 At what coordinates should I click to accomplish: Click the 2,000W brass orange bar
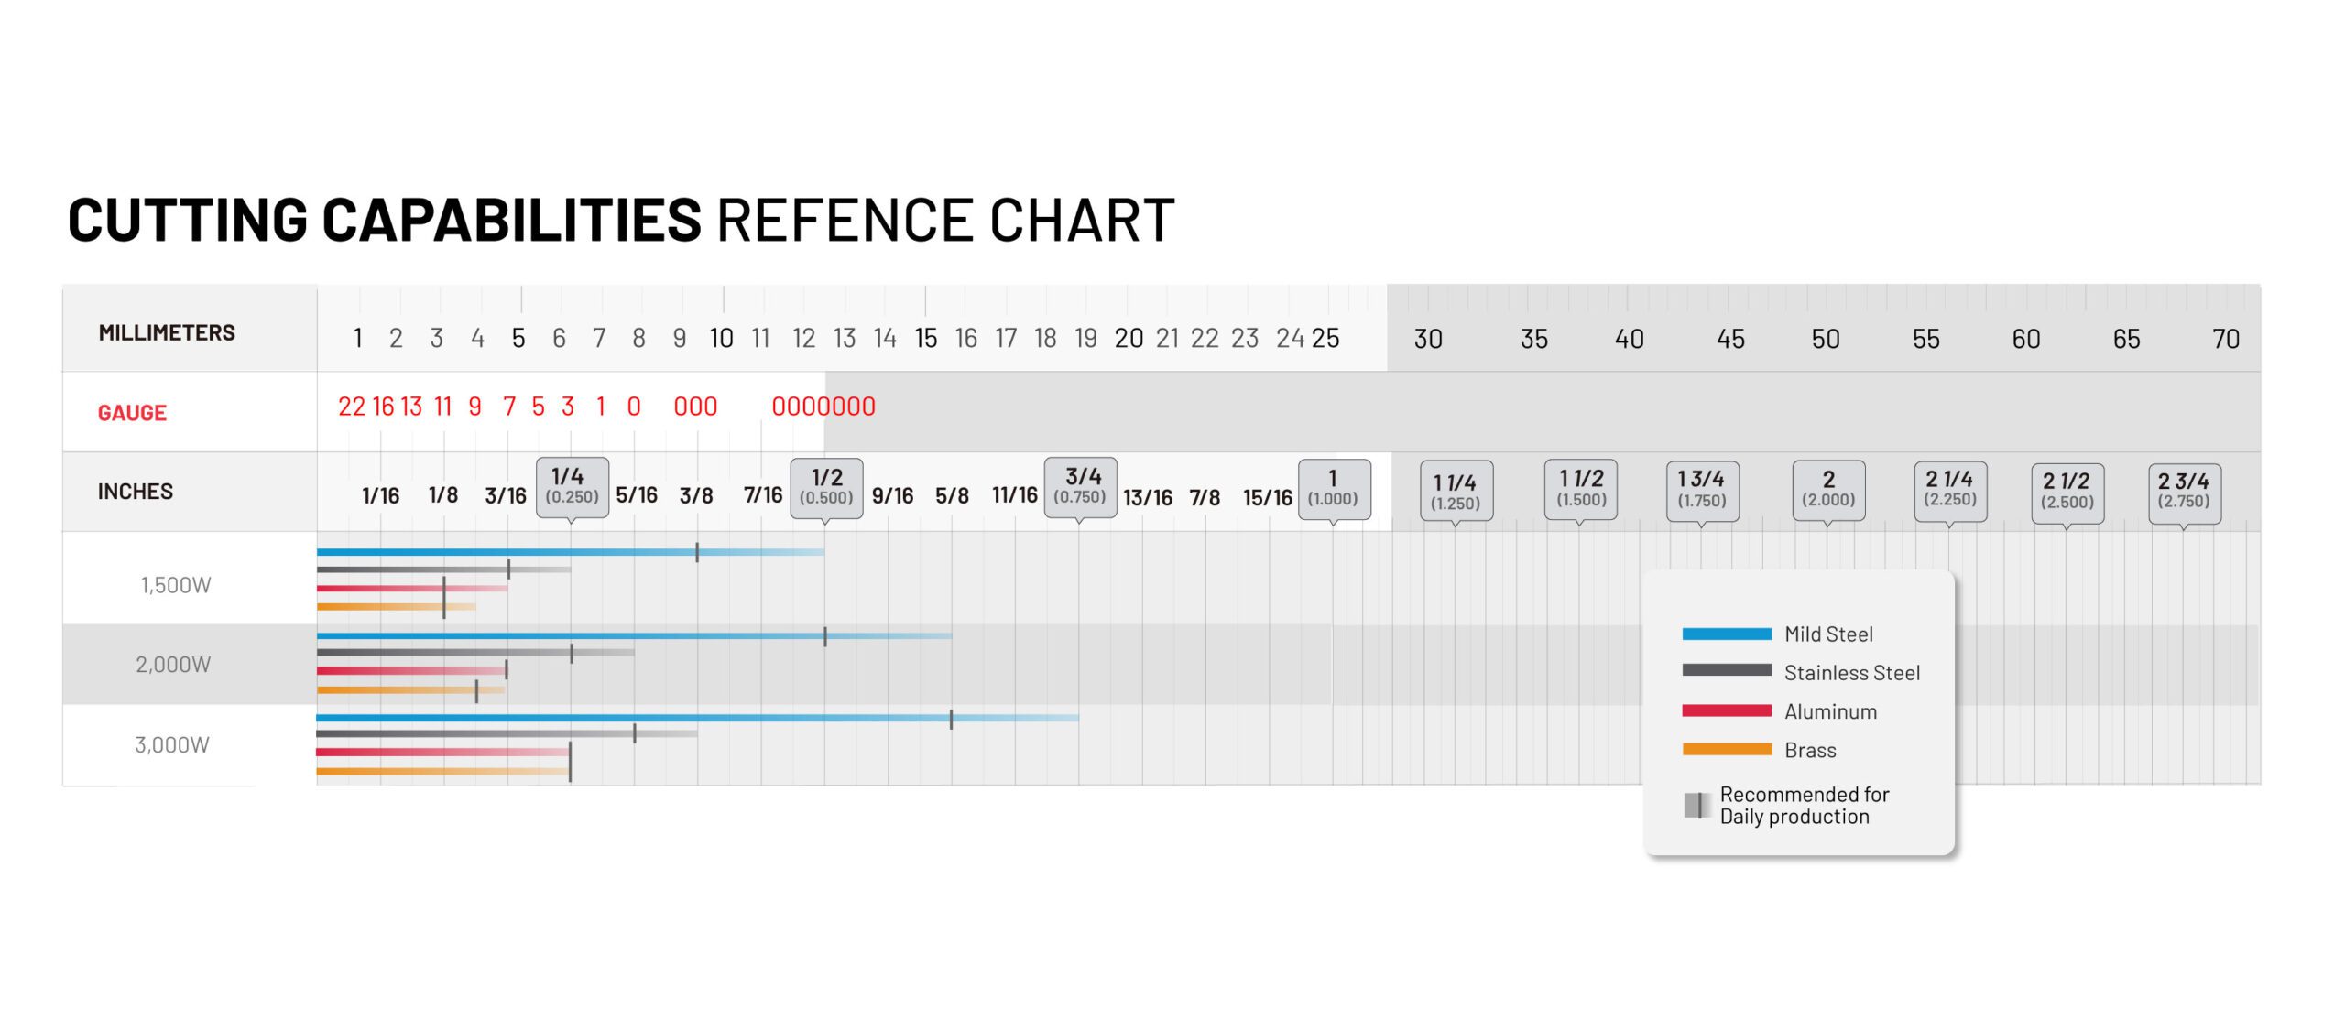pos(410,690)
